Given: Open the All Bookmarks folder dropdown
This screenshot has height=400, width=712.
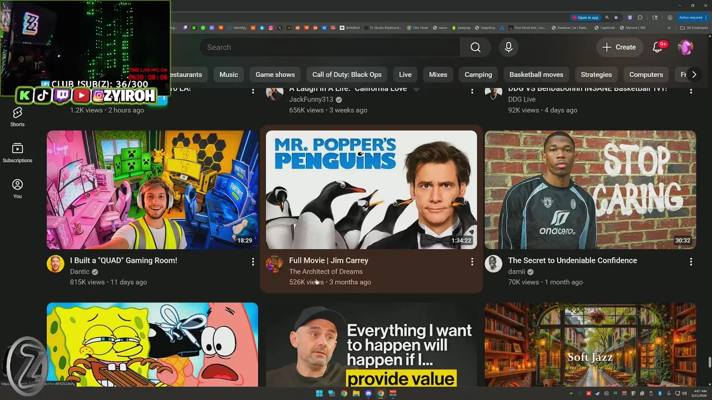Looking at the screenshot, I should pos(694,28).
